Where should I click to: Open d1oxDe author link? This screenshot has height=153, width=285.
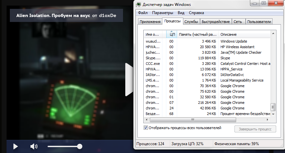click(x=108, y=16)
